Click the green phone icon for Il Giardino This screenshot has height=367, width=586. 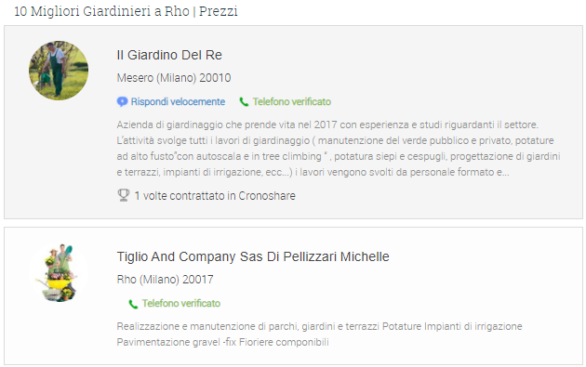[244, 102]
